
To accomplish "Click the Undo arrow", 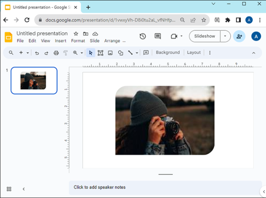I will 37,53.
